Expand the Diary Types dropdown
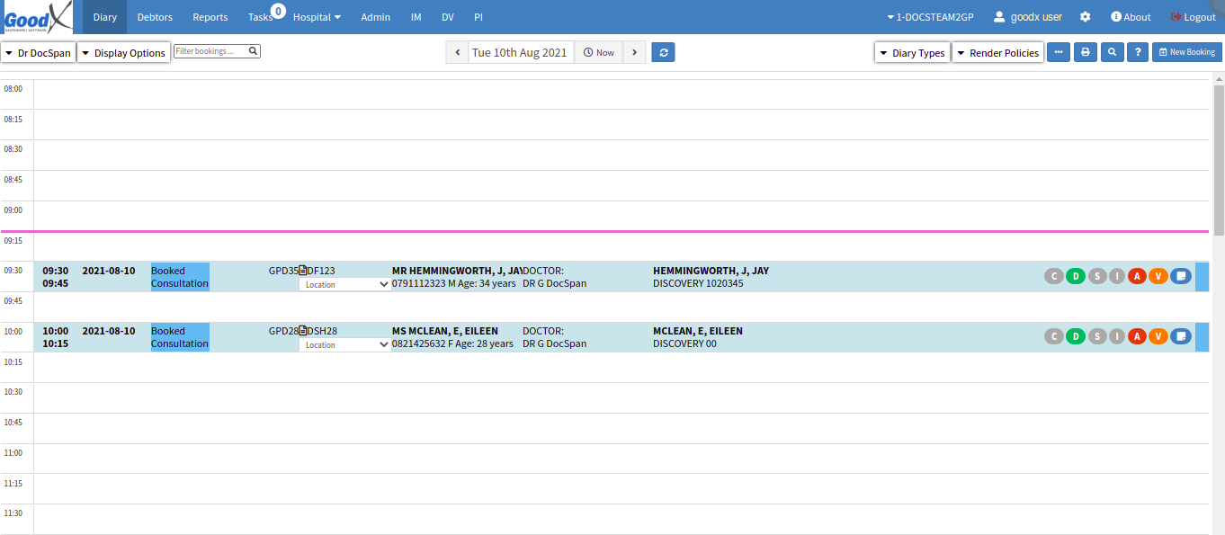This screenshot has width=1225, height=535. [x=912, y=53]
